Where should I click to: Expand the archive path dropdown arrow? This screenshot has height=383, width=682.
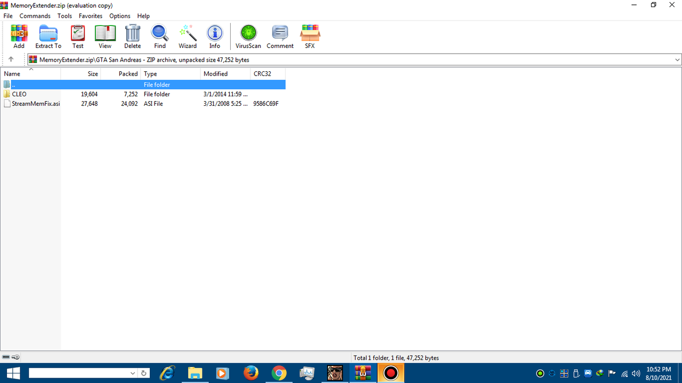pyautogui.click(x=677, y=60)
